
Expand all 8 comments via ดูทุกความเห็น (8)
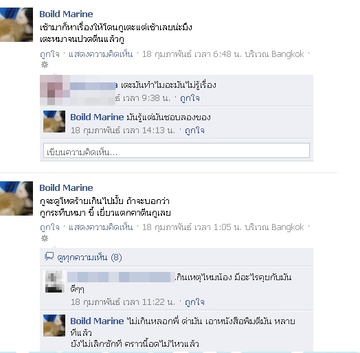point(89,258)
